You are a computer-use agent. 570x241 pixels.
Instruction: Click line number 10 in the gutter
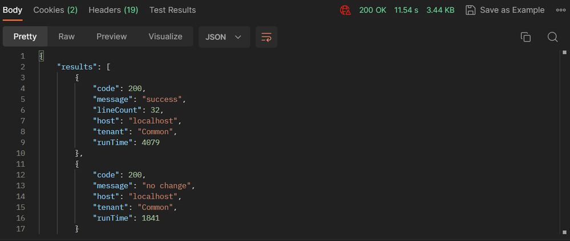click(x=22, y=153)
